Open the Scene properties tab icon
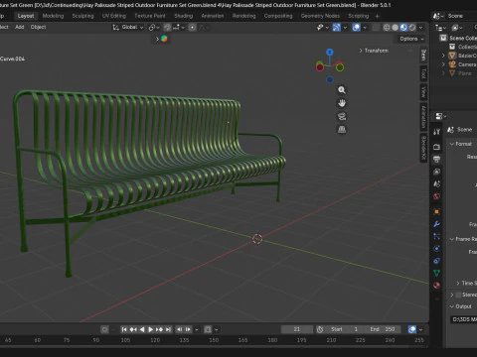 click(436, 183)
